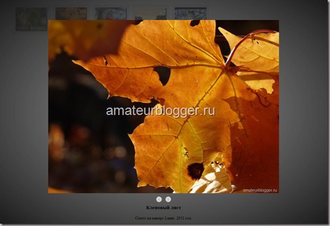
Task: Open the fourth dimmed pale sky thumbnail
Action: pos(151,14)
